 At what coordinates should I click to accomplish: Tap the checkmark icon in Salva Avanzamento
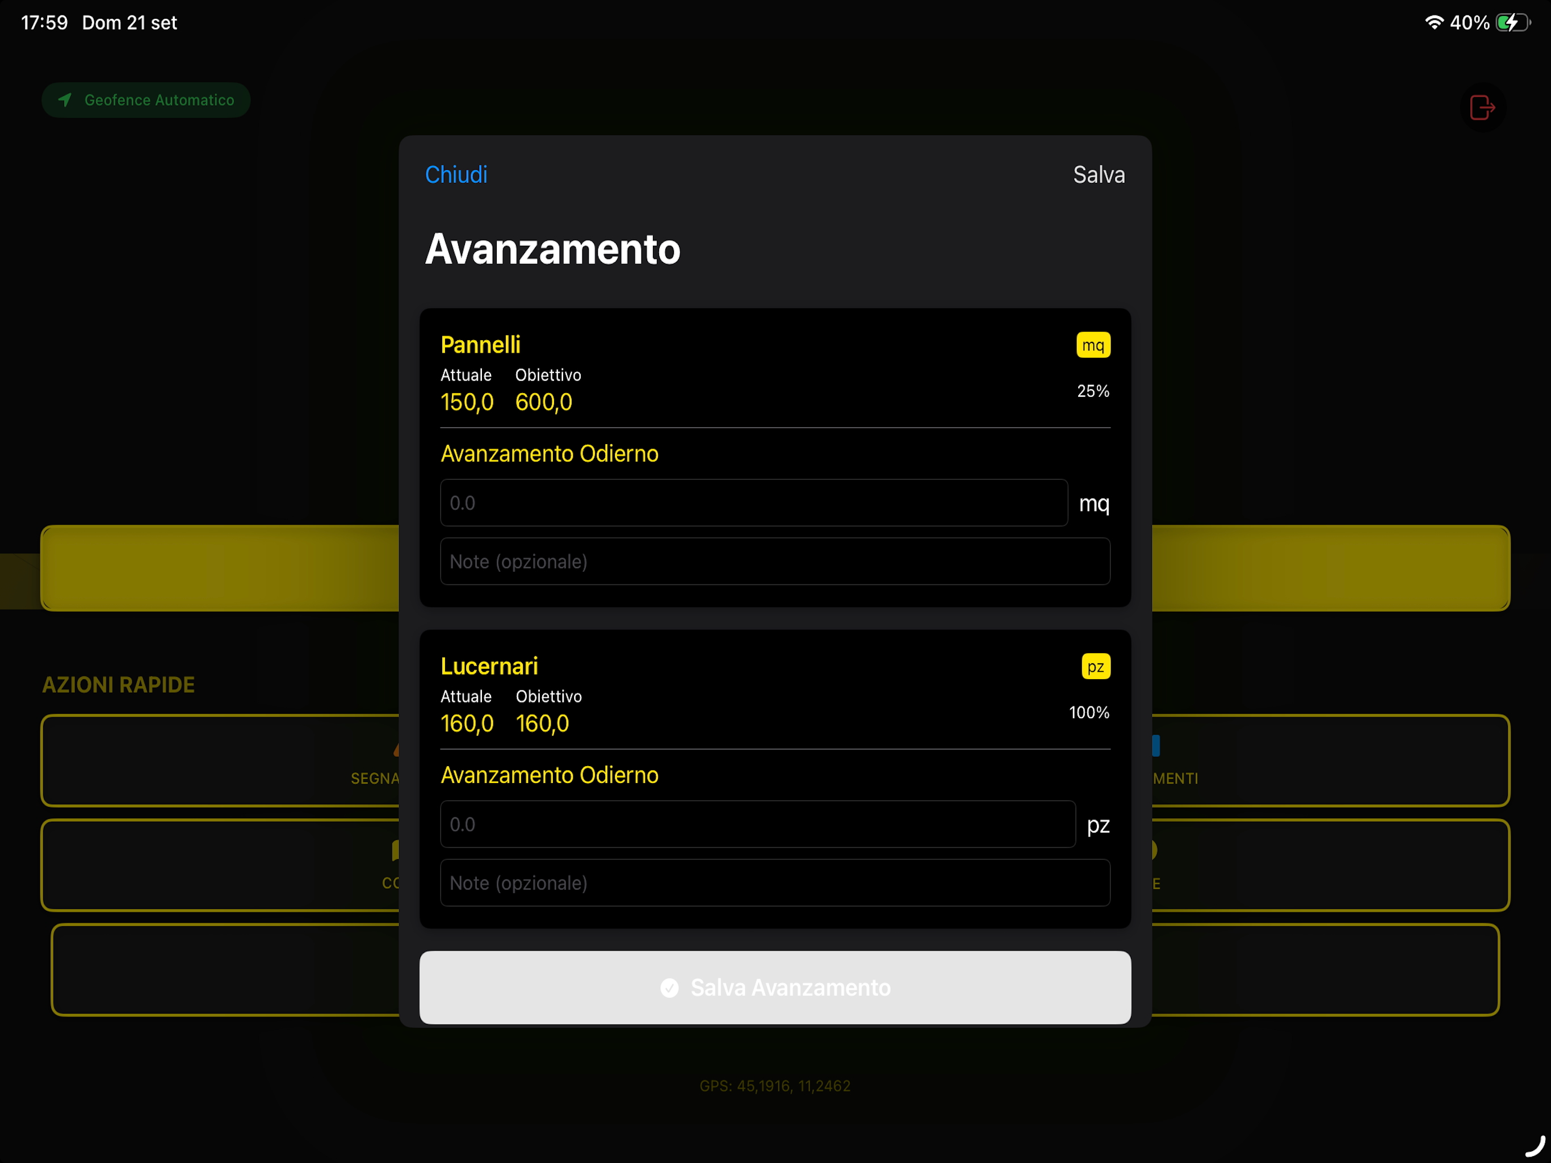pos(669,988)
